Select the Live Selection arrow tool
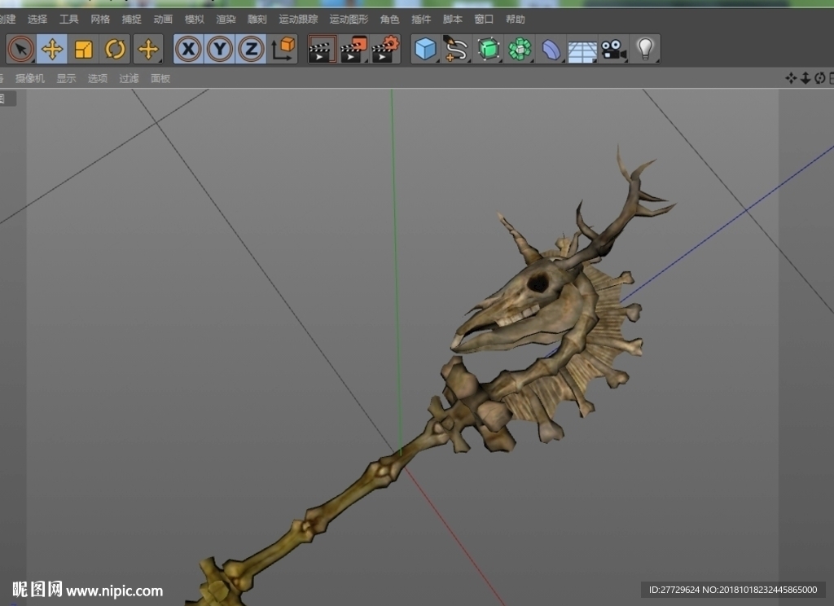Image resolution: width=834 pixels, height=606 pixels. pos(20,49)
